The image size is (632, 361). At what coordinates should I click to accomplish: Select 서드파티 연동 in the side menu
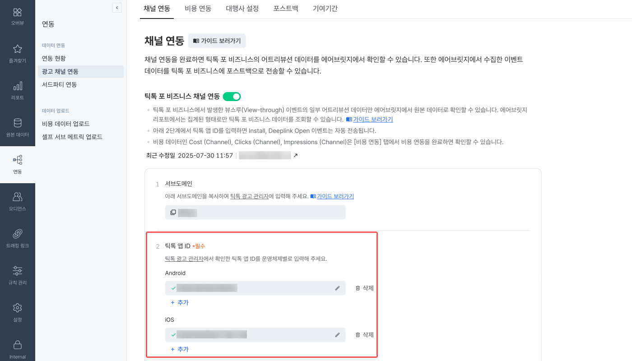[59, 84]
